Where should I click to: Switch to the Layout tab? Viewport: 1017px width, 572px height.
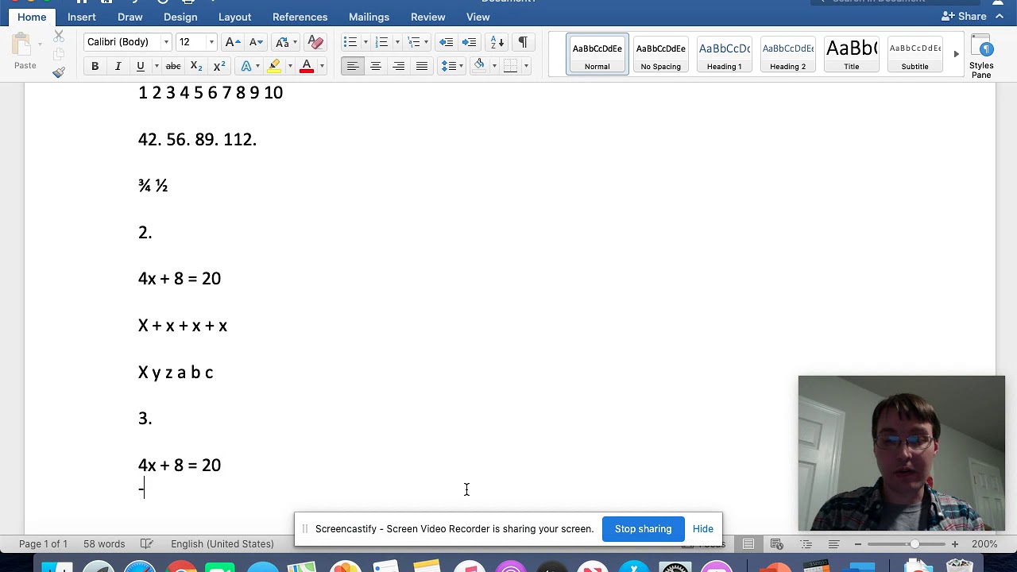[234, 17]
